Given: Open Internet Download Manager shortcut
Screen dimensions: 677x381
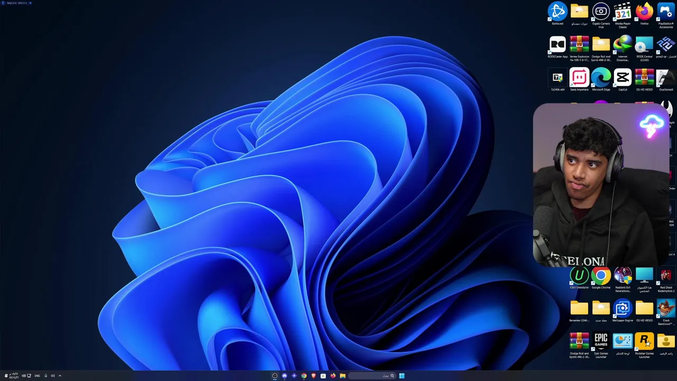Looking at the screenshot, I should 623,48.
